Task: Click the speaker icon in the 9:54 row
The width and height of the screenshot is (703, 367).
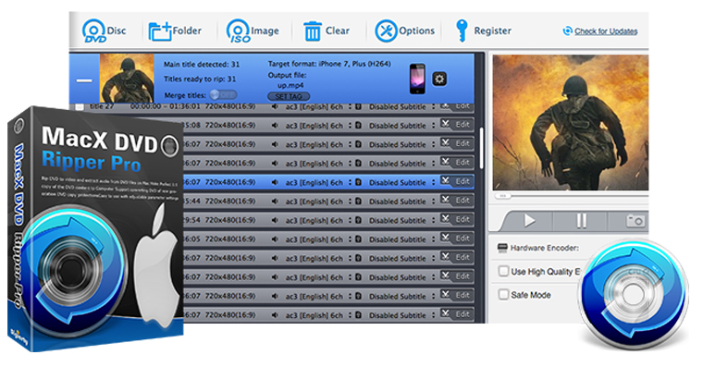Action: pyautogui.click(x=275, y=220)
